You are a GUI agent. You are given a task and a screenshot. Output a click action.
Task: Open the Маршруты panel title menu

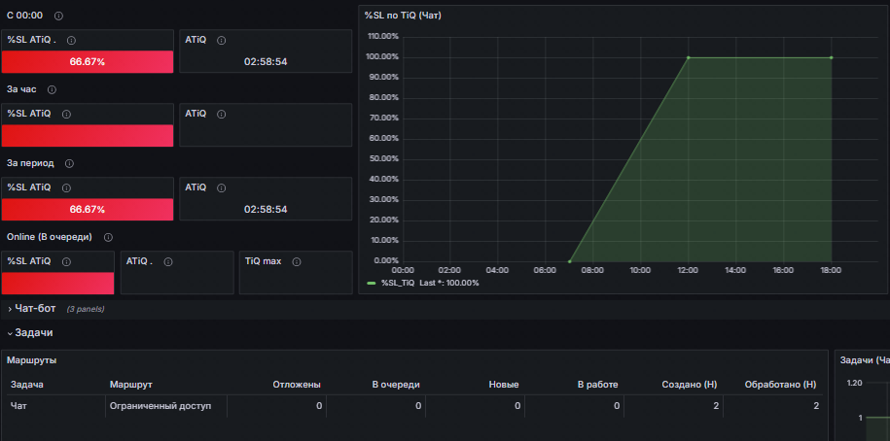[31, 360]
